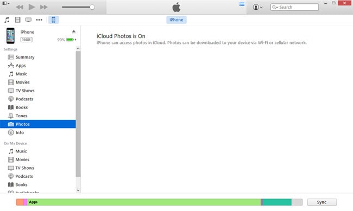Open the iTunes window menu dropdown
This screenshot has height=211, width=353.
point(6,3)
